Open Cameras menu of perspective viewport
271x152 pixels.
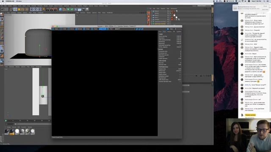14,13
